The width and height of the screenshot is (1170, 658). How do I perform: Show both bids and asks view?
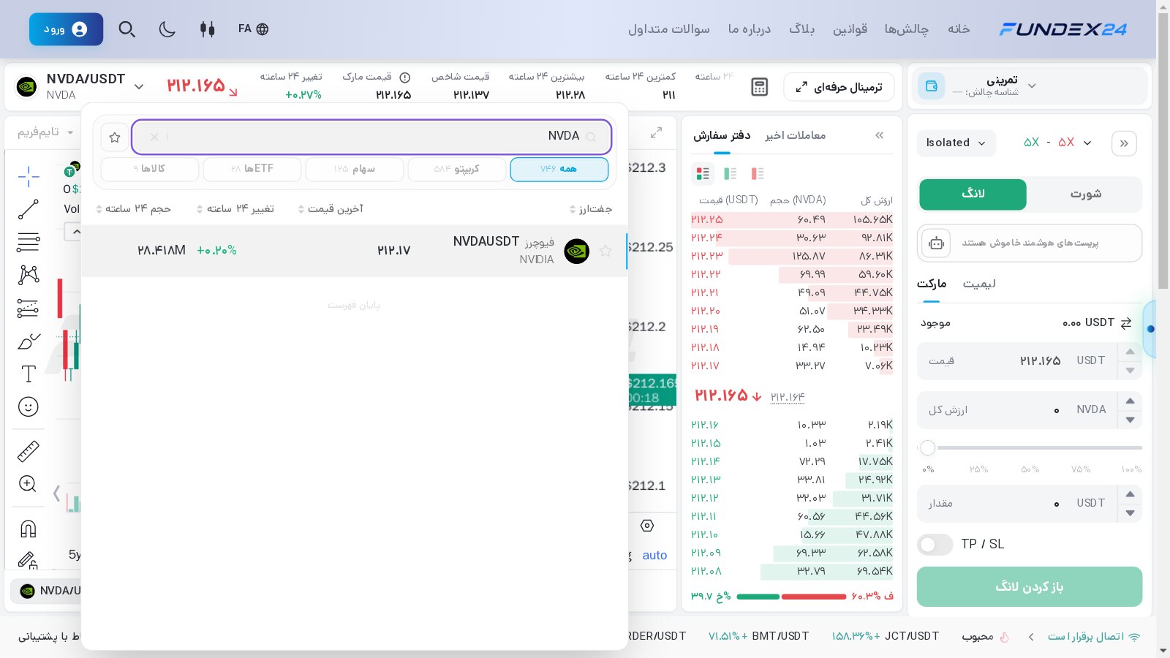coord(703,173)
